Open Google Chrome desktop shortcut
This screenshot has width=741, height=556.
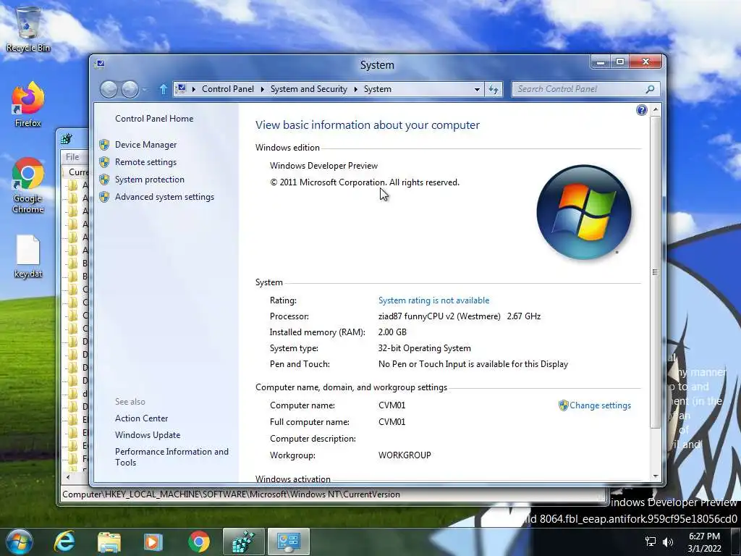(x=28, y=185)
